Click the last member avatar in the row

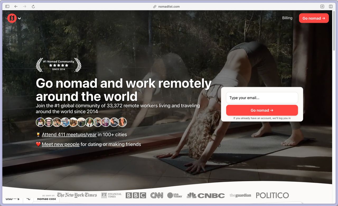pyautogui.click(x=122, y=122)
